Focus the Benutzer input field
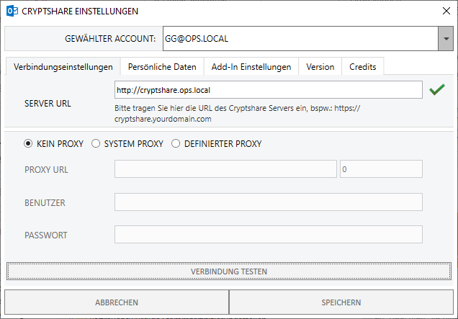Viewport: 458px width, 319px height. (x=268, y=202)
